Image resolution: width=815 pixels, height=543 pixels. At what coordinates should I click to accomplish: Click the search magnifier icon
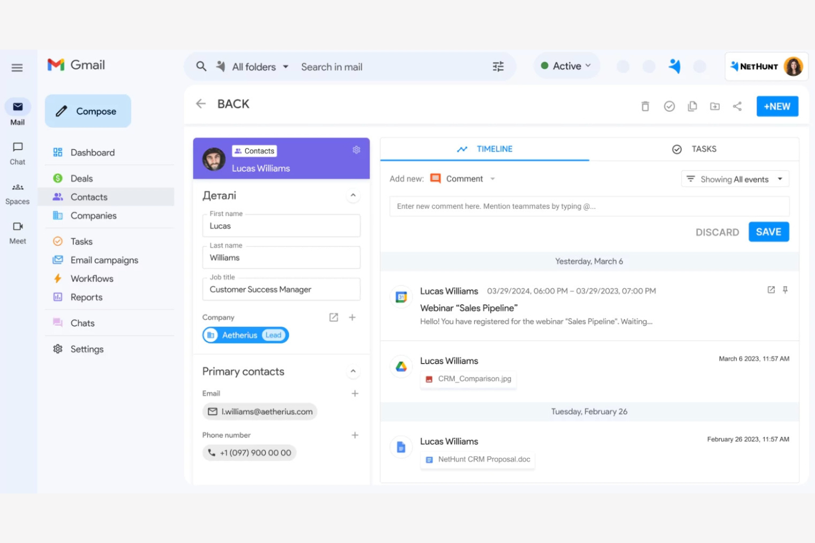coord(202,67)
